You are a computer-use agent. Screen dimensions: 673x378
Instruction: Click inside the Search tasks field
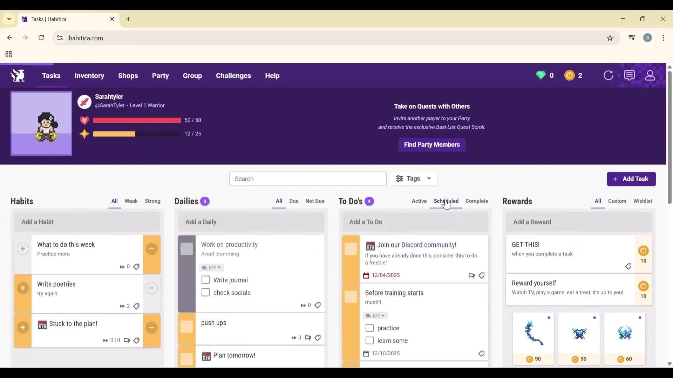[x=307, y=178]
